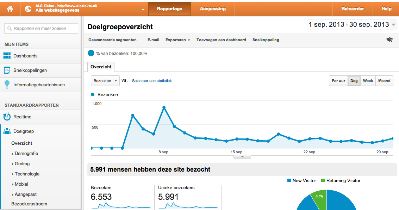Click the Rapporten en meer zoeken field

click(41, 28)
